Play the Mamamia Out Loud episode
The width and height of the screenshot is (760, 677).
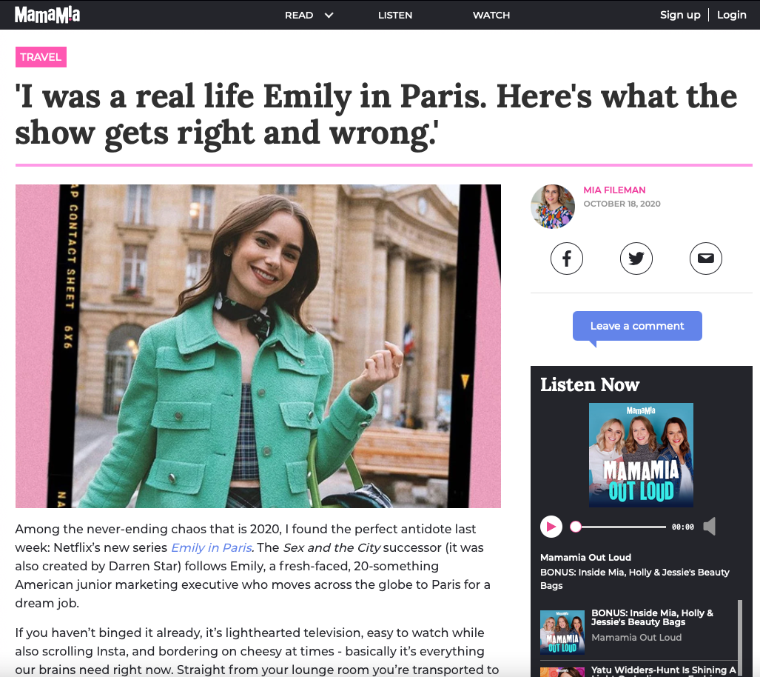(551, 527)
